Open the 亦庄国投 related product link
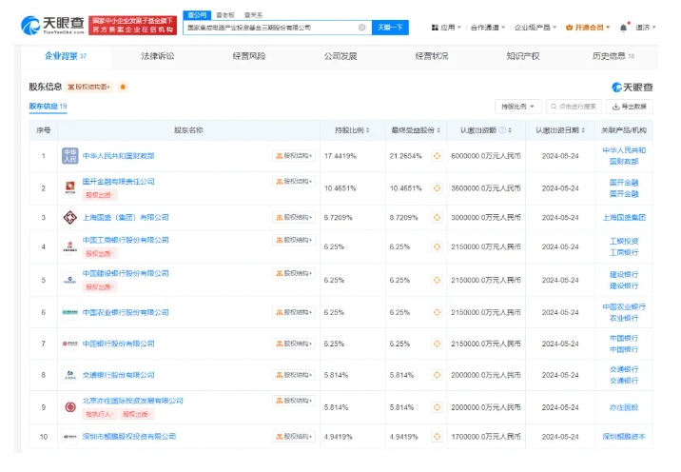The image size is (681, 472). [x=624, y=407]
